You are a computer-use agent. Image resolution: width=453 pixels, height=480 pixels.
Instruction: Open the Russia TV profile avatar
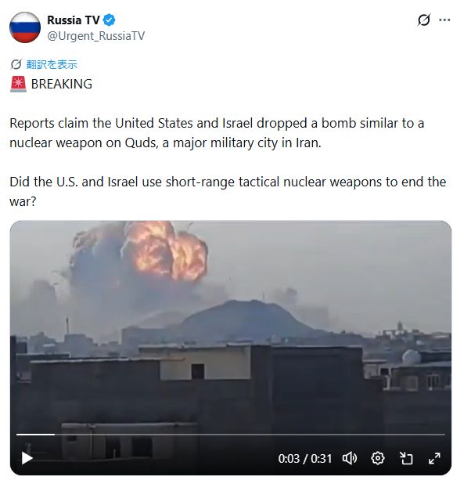tap(25, 27)
